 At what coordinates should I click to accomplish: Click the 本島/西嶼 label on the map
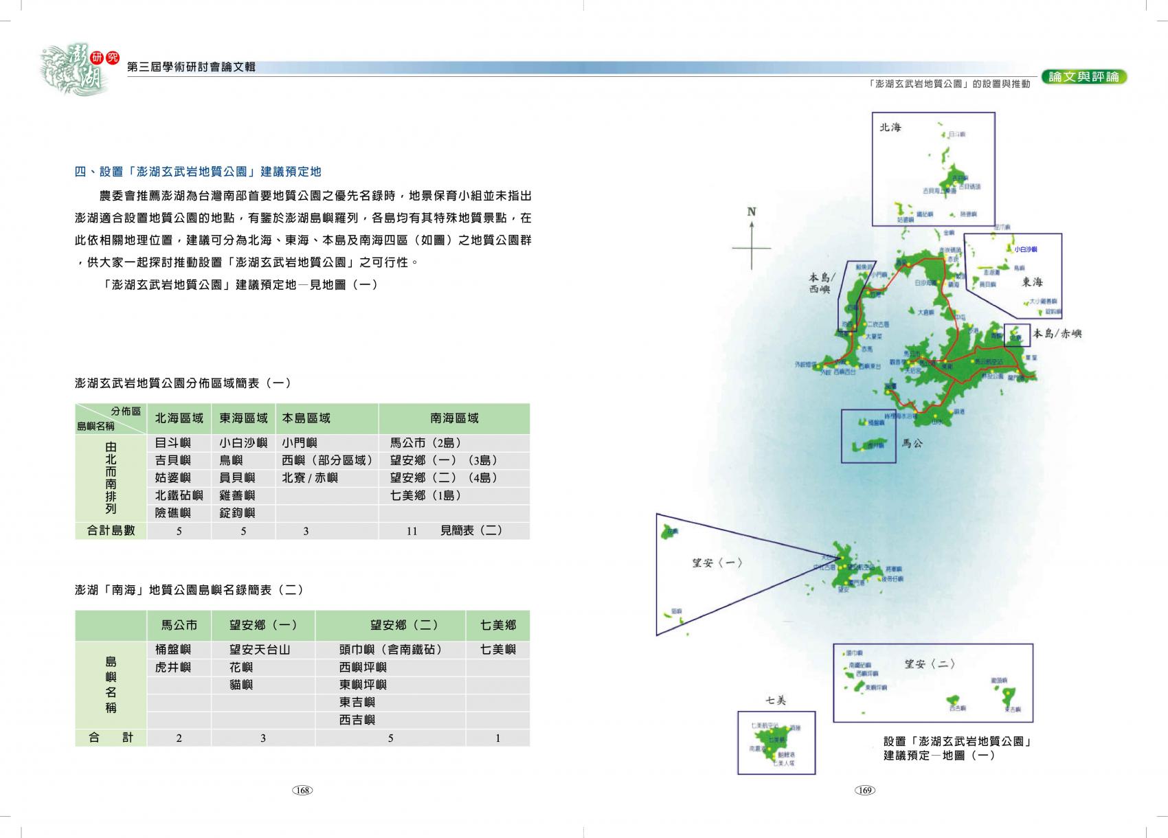tap(822, 284)
